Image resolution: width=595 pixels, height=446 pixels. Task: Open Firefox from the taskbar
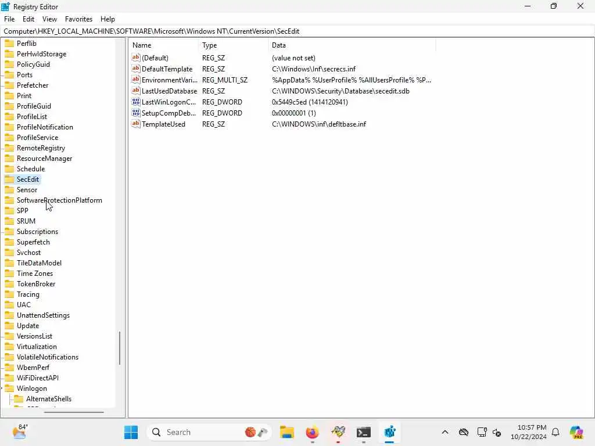pyautogui.click(x=312, y=432)
